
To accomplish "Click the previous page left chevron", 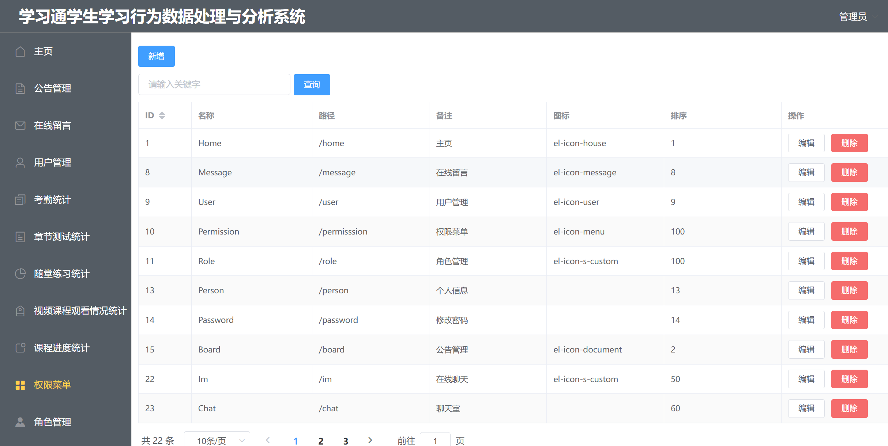I will pos(268,440).
